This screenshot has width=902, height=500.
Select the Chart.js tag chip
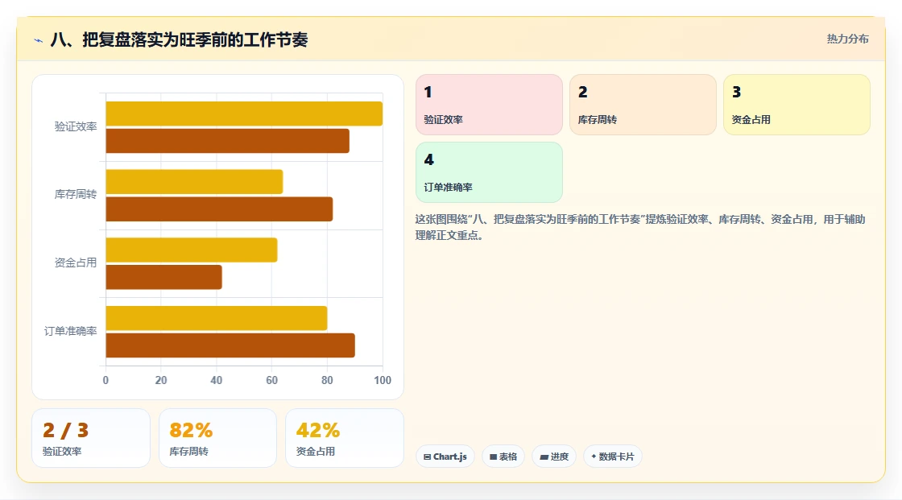[445, 457]
